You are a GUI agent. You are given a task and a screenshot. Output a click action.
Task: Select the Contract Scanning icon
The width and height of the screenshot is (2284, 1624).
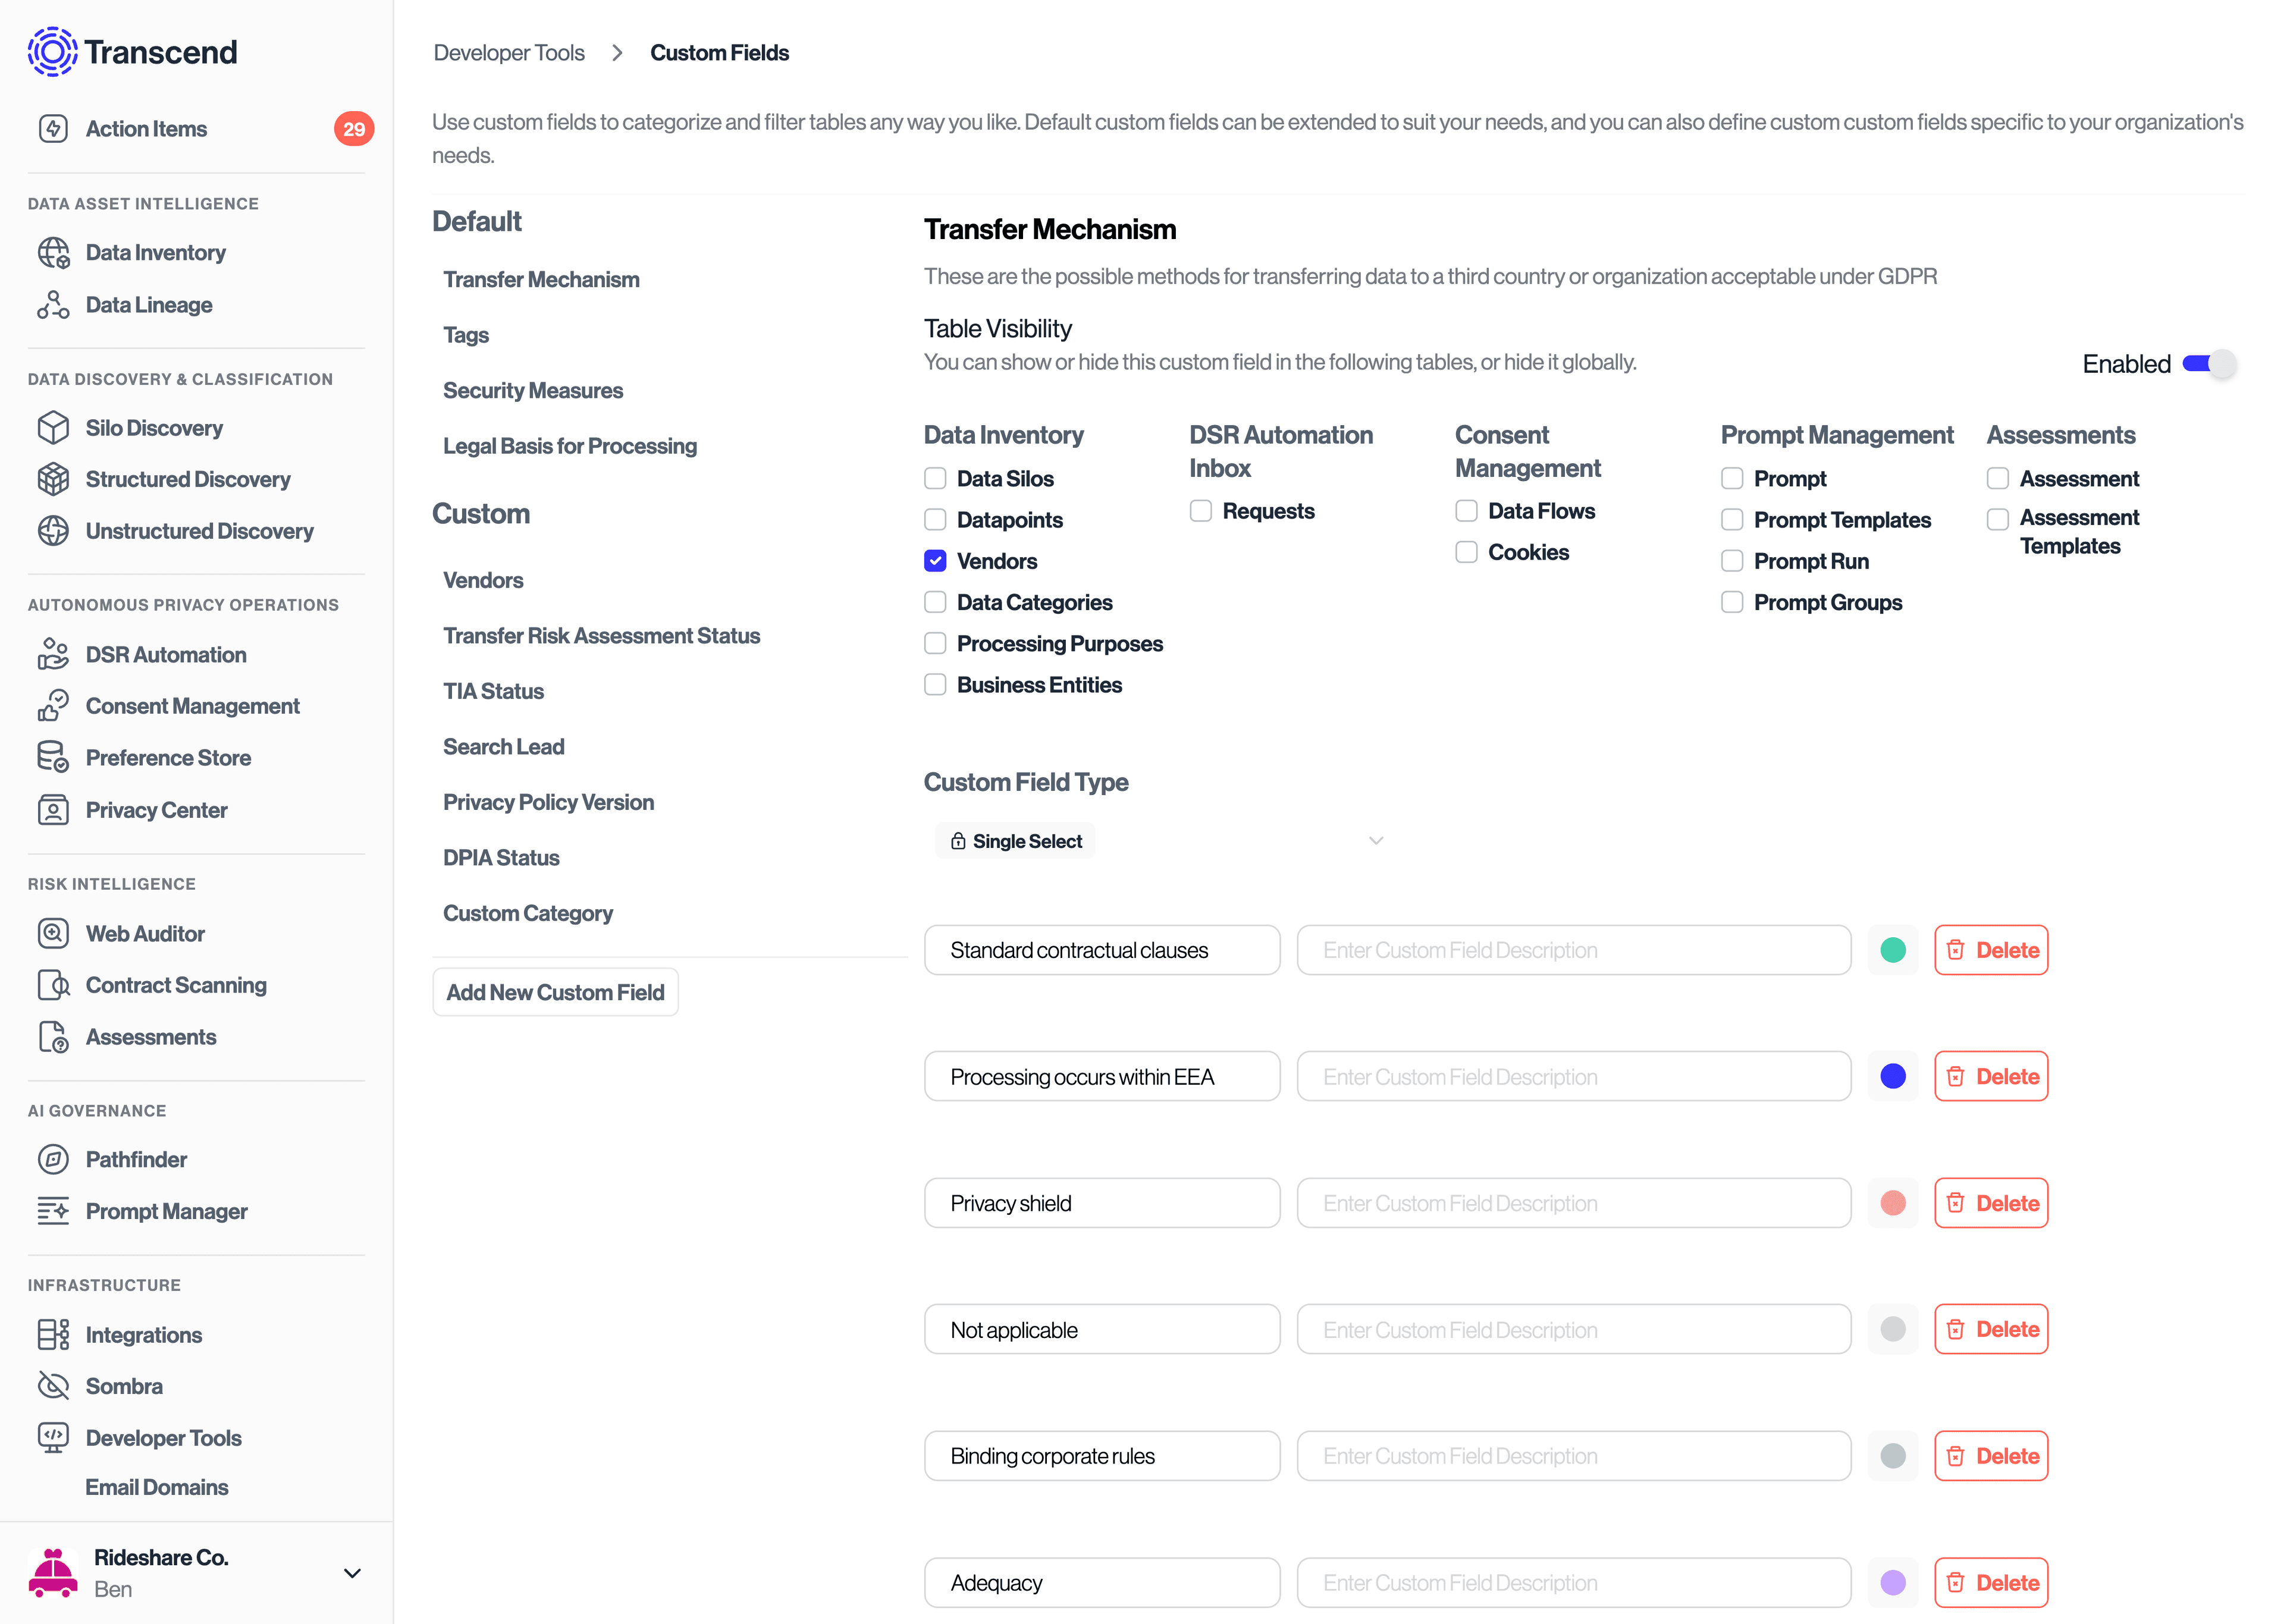[x=53, y=985]
